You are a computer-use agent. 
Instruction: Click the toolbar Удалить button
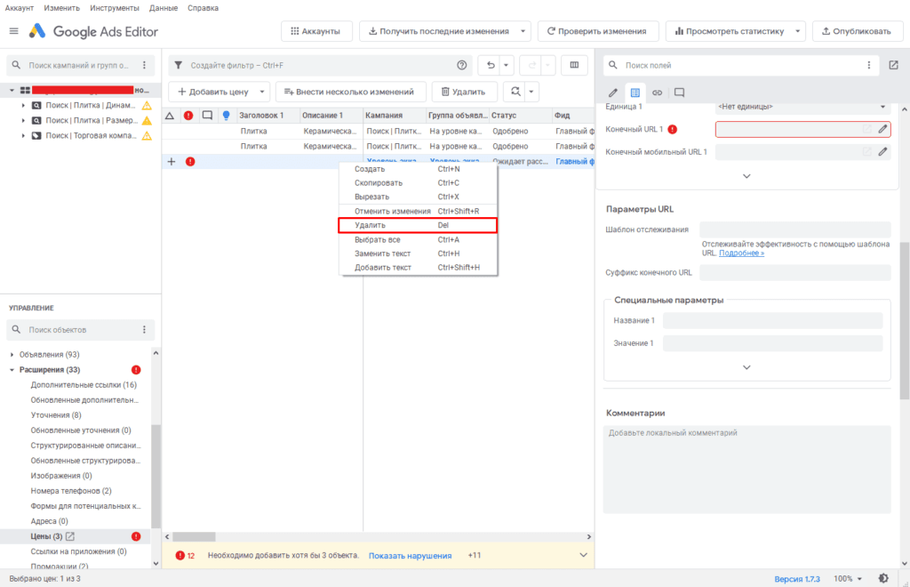(x=464, y=92)
